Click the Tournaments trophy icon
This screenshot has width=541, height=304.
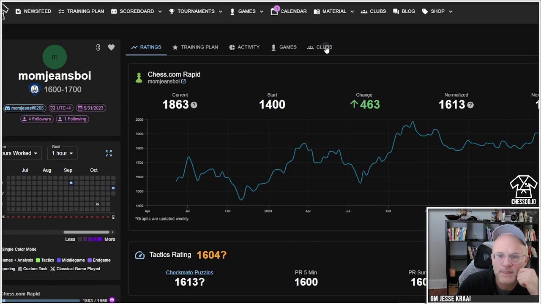tap(172, 11)
